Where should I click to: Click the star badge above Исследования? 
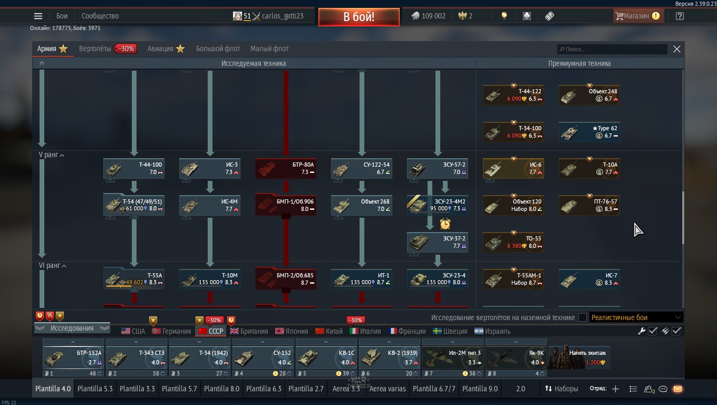[60, 316]
